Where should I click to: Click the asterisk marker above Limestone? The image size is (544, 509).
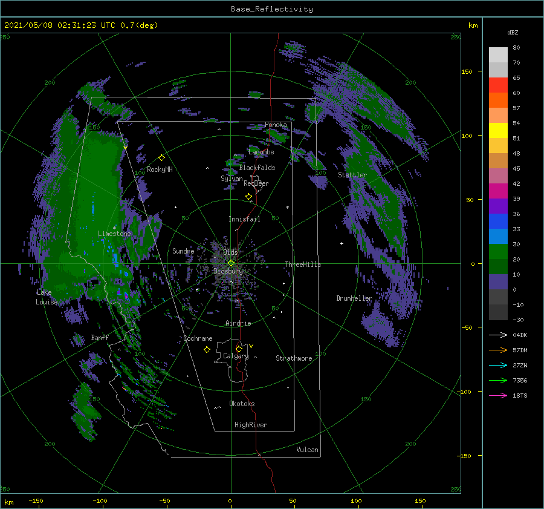click(x=114, y=228)
